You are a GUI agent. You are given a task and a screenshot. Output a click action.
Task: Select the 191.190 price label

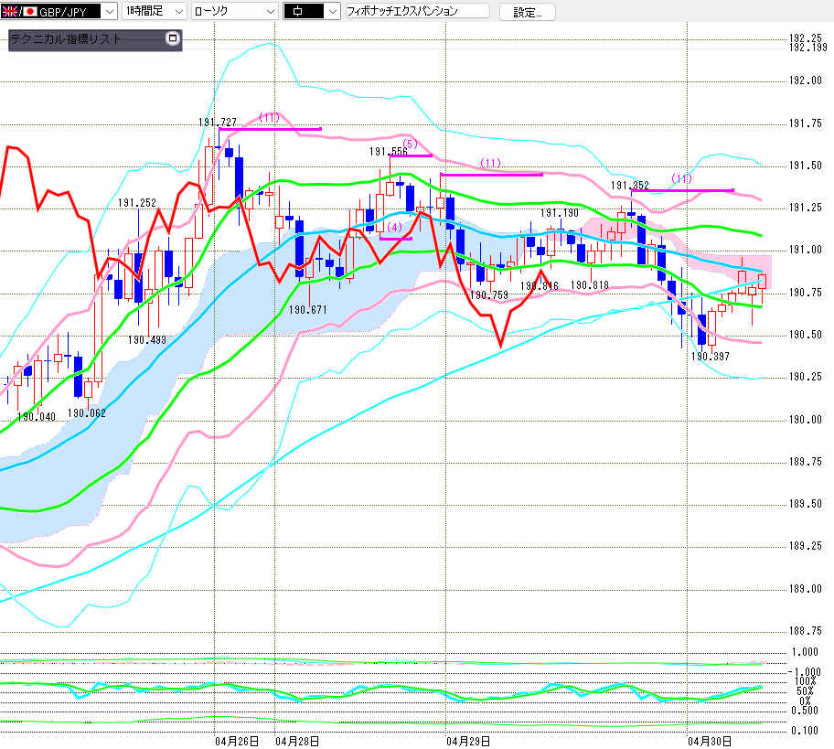559,213
